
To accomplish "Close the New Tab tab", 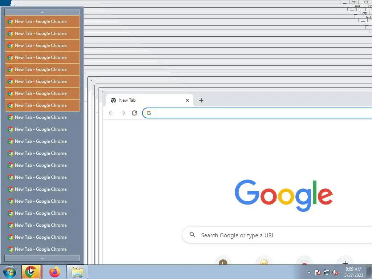I will point(187,100).
